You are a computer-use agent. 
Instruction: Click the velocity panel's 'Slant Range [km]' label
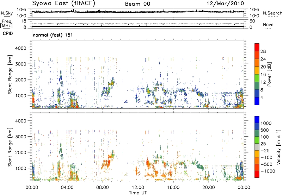tap(10, 147)
